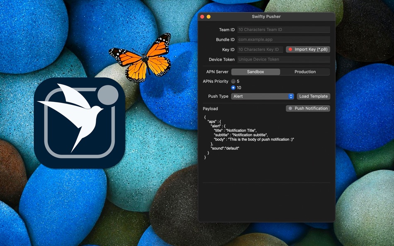Screen dimensions: 394x246
Task: Switch APN Server back to Sandbox
Action: 255,72
